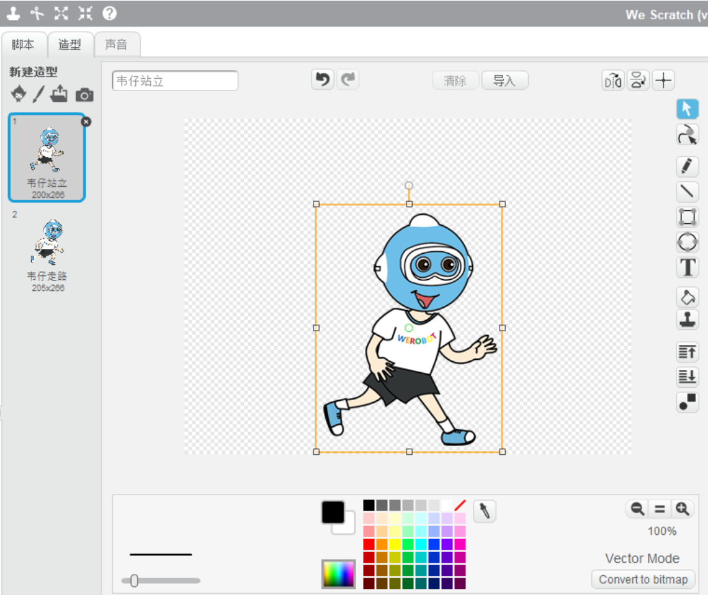The image size is (708, 595).
Task: Upload costume from file icon
Action: (59, 94)
